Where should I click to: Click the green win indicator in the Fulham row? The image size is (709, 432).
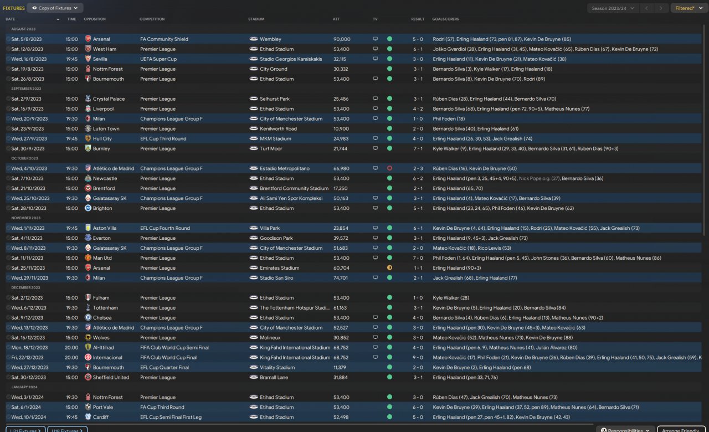tap(389, 298)
